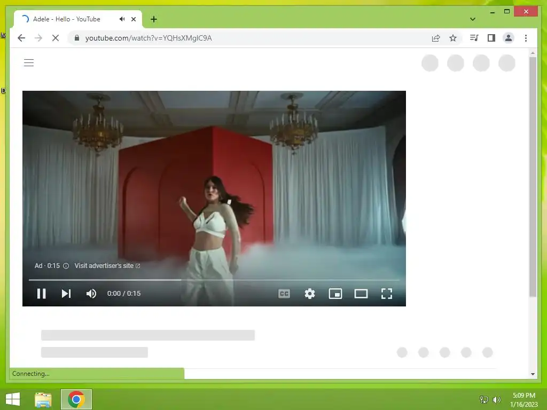547x410 pixels.
Task: Bookmark this tab with star icon
Action: (453, 38)
